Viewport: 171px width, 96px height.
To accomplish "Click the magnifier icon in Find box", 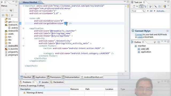I will coord(143,11).
